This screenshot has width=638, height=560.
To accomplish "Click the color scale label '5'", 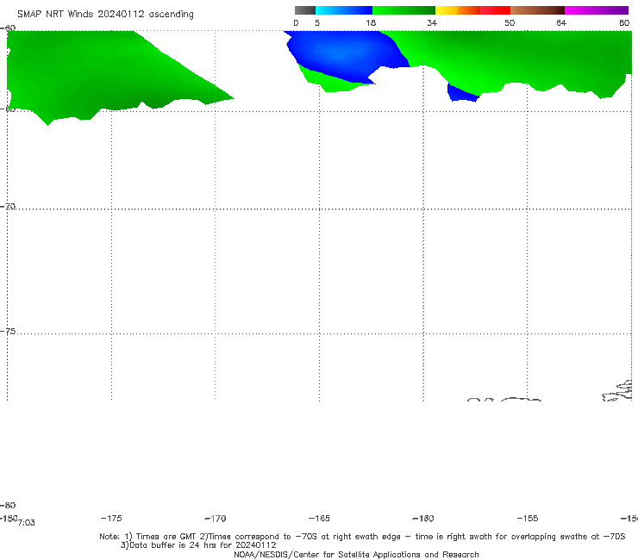I will 317,23.
